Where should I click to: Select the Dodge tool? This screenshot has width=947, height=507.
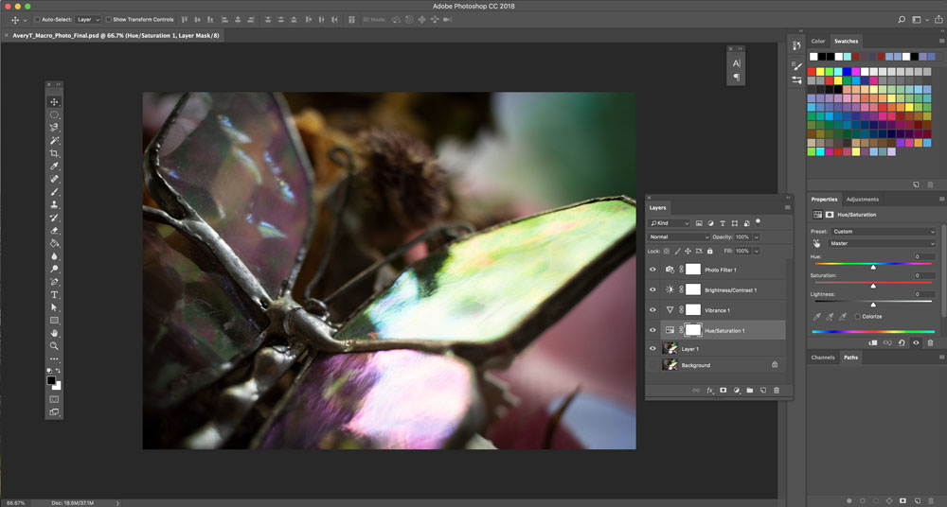point(54,270)
